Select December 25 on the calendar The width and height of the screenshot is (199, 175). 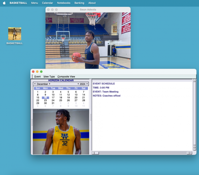61,100
